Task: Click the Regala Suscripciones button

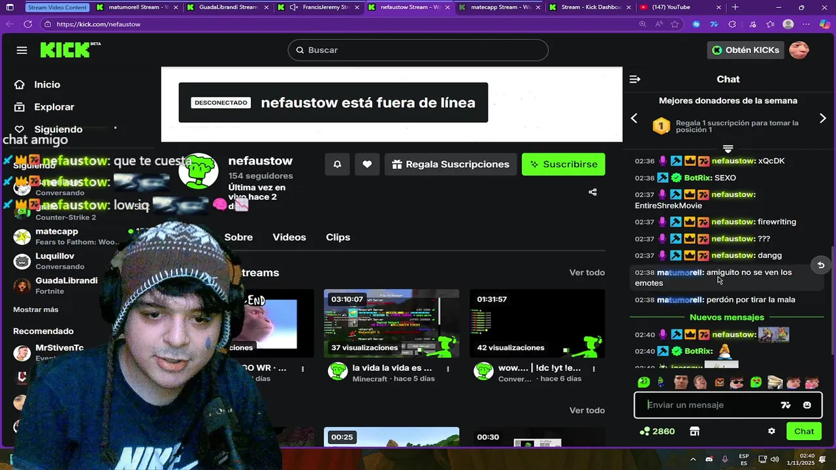Action: (451, 164)
